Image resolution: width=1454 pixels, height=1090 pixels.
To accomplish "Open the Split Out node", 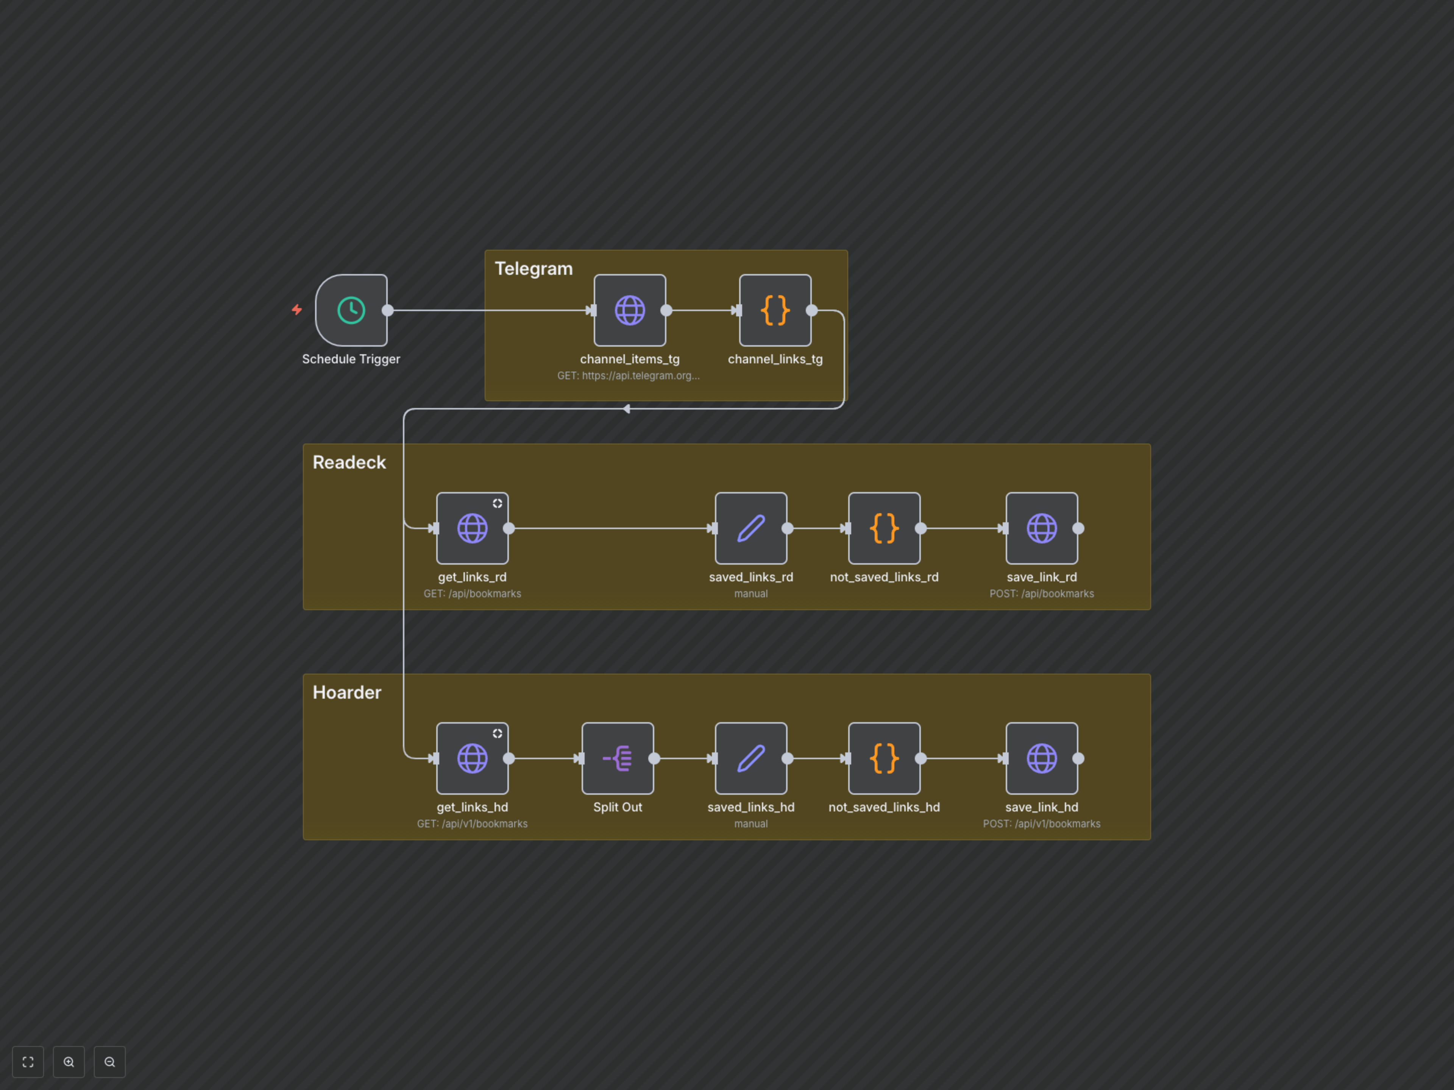I will click(x=617, y=758).
